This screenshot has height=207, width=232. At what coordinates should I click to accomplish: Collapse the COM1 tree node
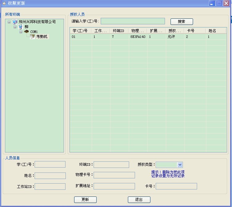point(21,32)
